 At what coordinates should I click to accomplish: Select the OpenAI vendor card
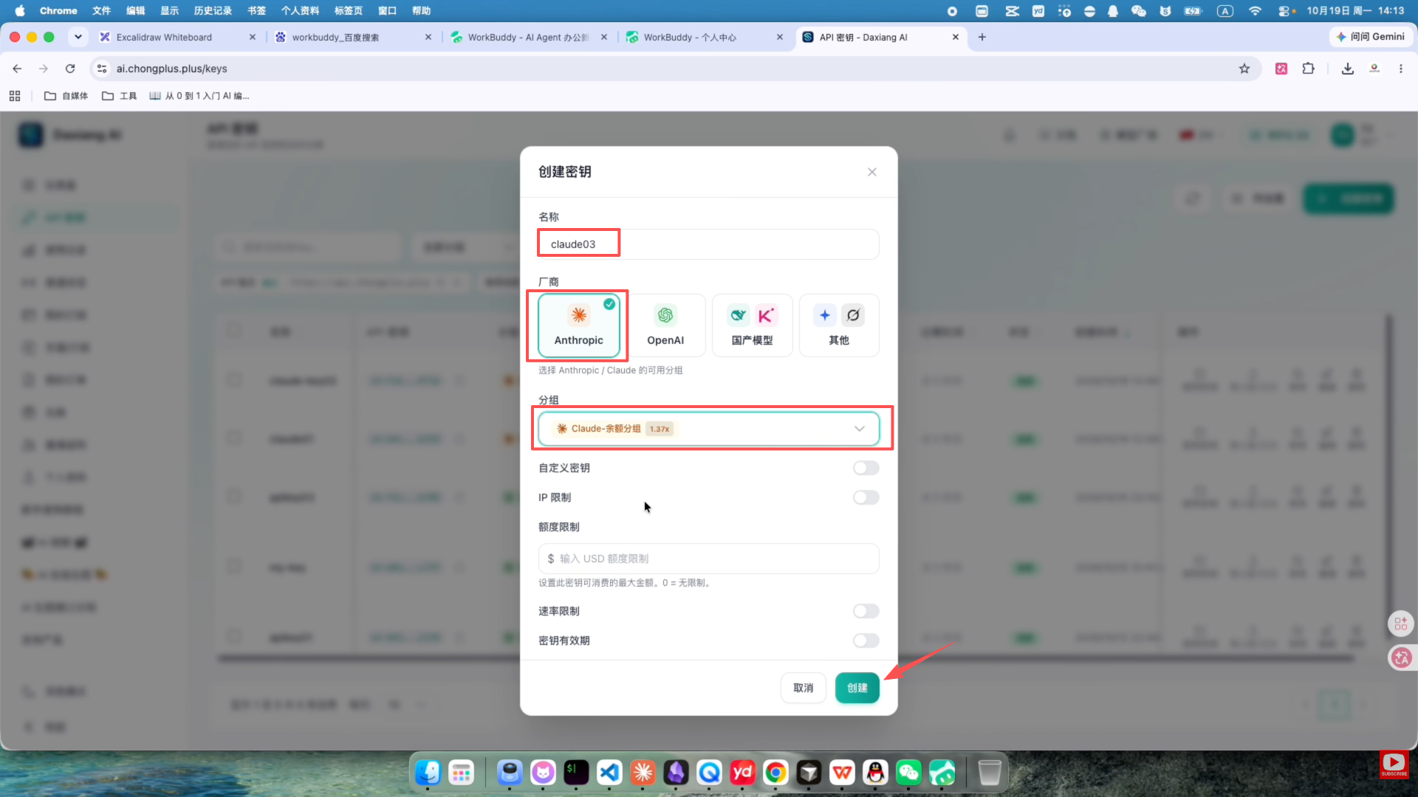pos(665,325)
